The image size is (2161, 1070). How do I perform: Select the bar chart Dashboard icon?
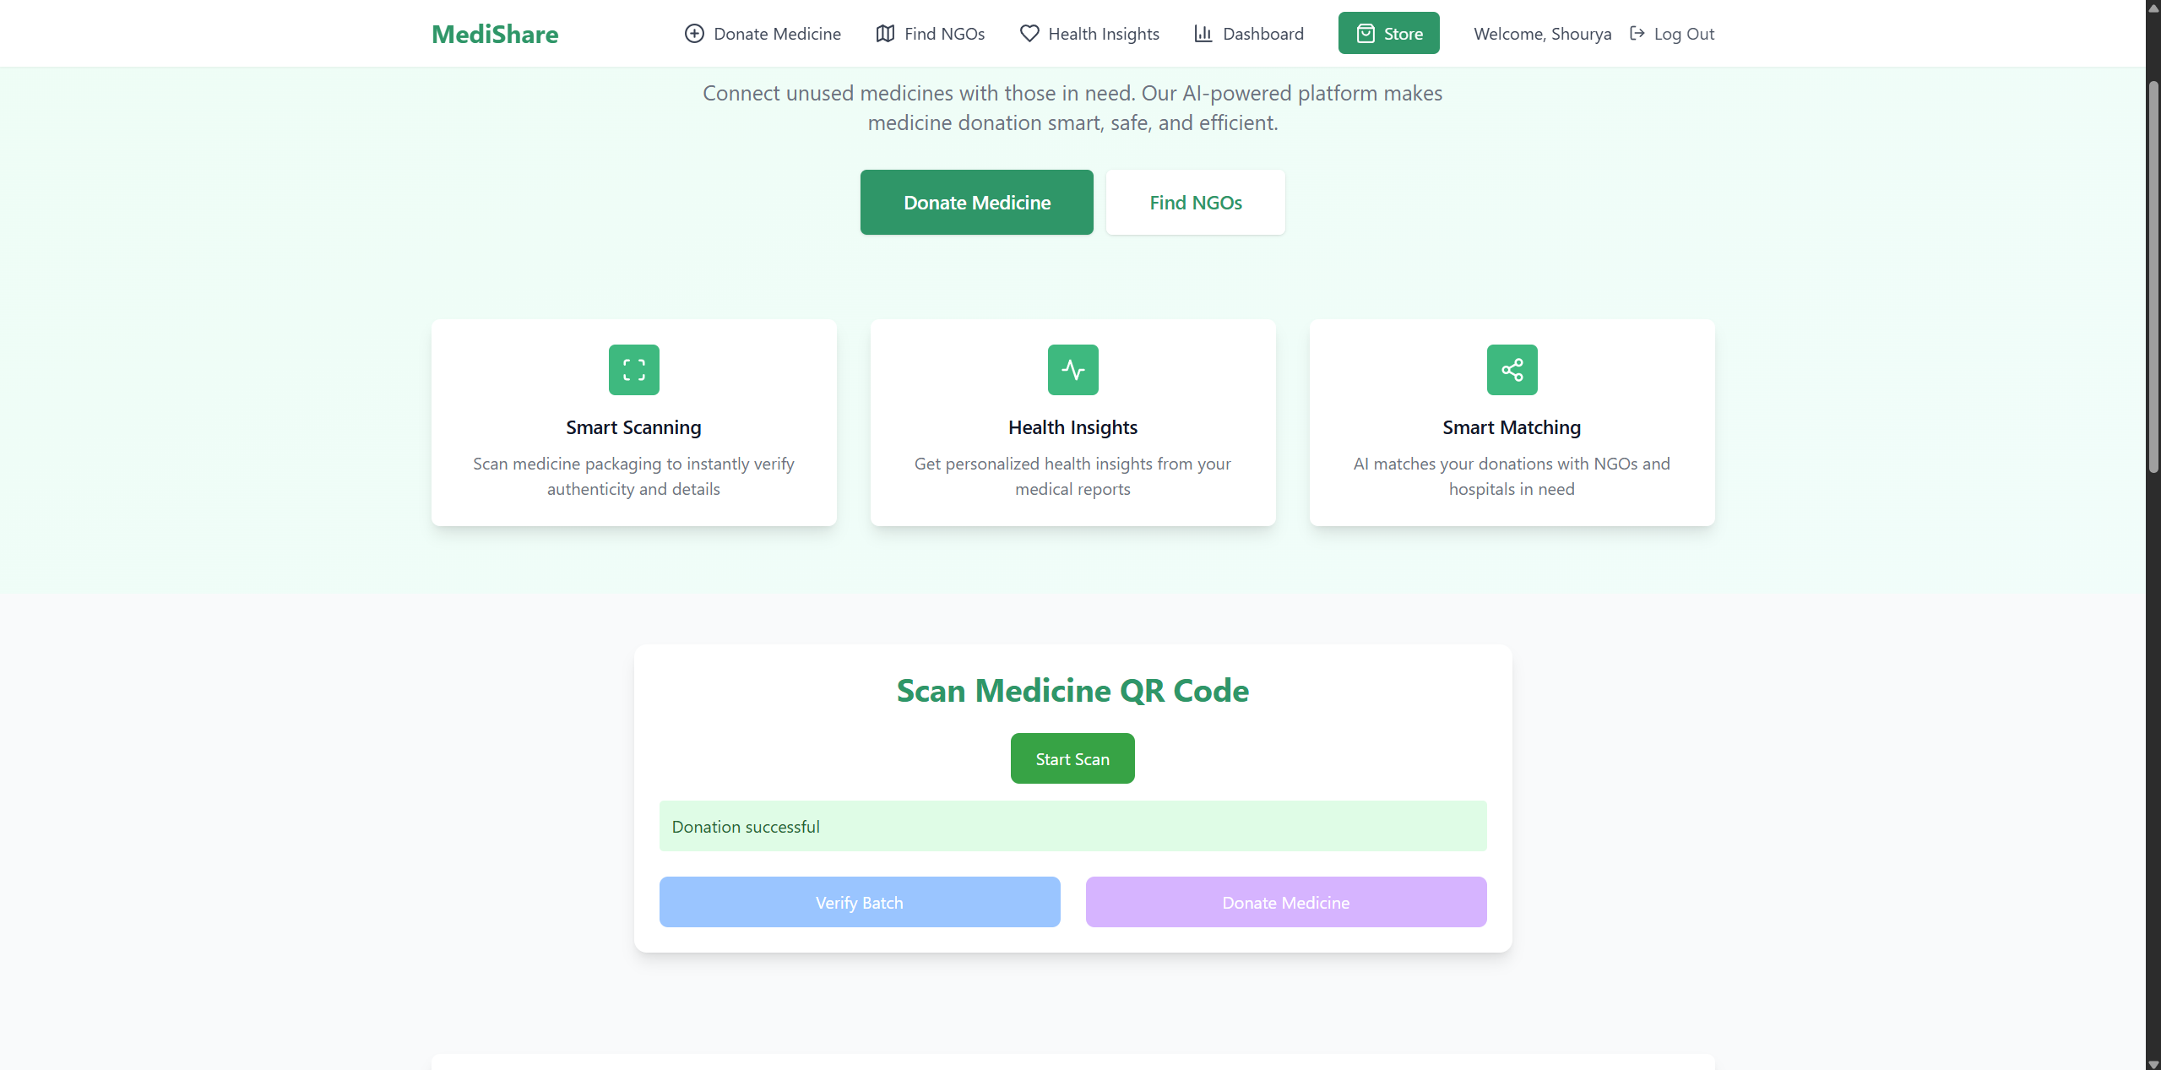pos(1204,33)
